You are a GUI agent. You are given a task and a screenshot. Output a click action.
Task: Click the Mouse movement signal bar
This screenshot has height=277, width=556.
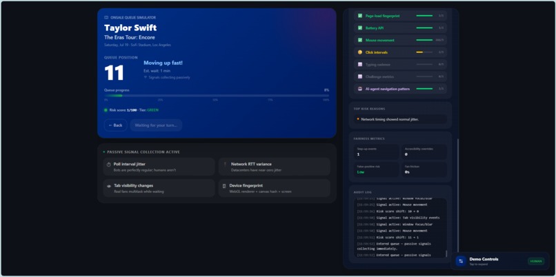tap(424, 40)
